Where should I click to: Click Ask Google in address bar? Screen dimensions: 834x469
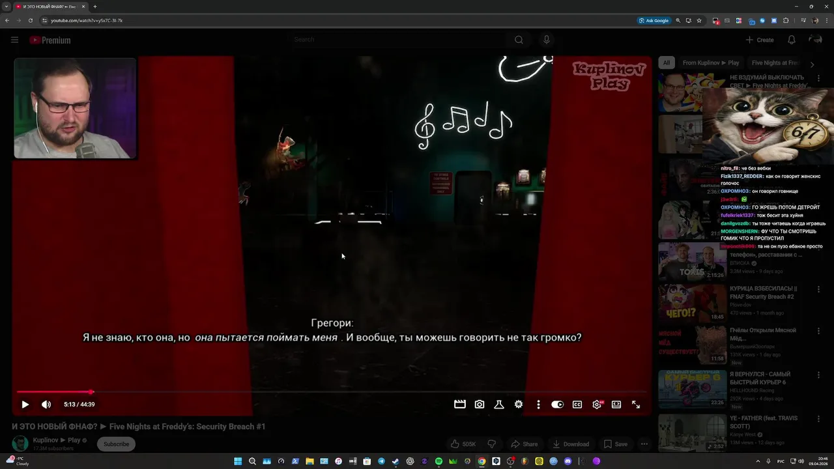tap(654, 20)
